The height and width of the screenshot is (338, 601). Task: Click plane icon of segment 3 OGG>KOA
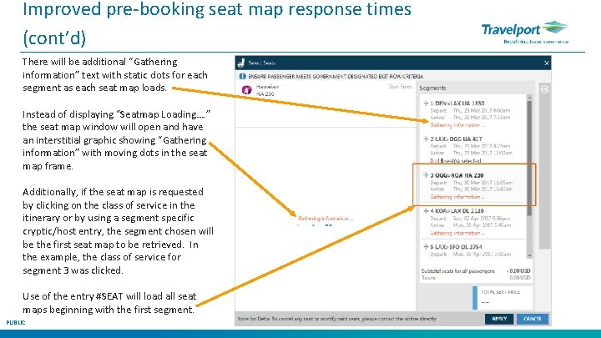tap(426, 175)
